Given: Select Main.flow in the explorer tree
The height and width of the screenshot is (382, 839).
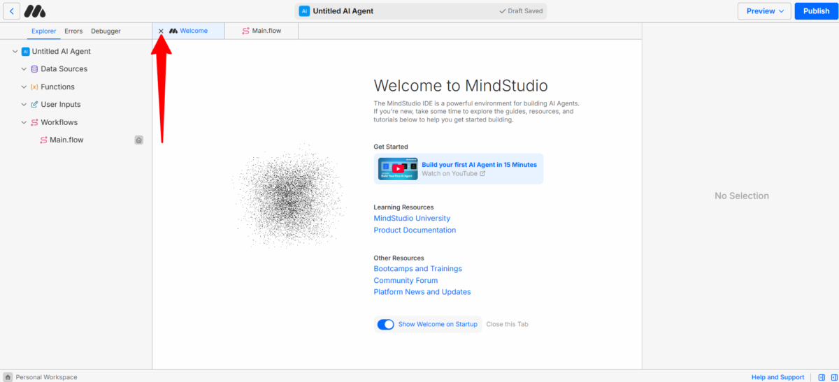Looking at the screenshot, I should coord(66,140).
